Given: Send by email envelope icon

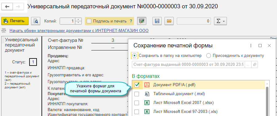Looking at the screenshot, I should click(x=169, y=21).
